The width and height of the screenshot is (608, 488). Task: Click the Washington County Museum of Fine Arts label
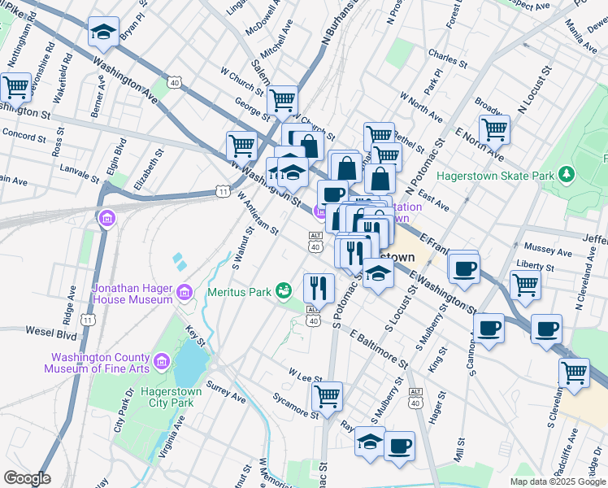[x=97, y=363]
